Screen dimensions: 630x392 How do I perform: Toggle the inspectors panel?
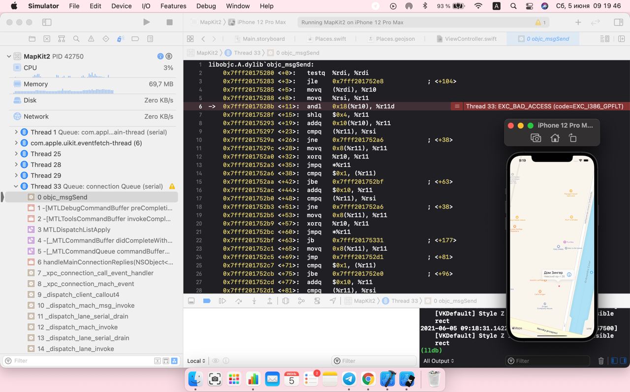[619, 22]
